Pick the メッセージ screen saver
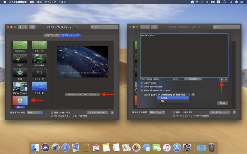This screenshot has width=247, height=154. click(x=39, y=72)
